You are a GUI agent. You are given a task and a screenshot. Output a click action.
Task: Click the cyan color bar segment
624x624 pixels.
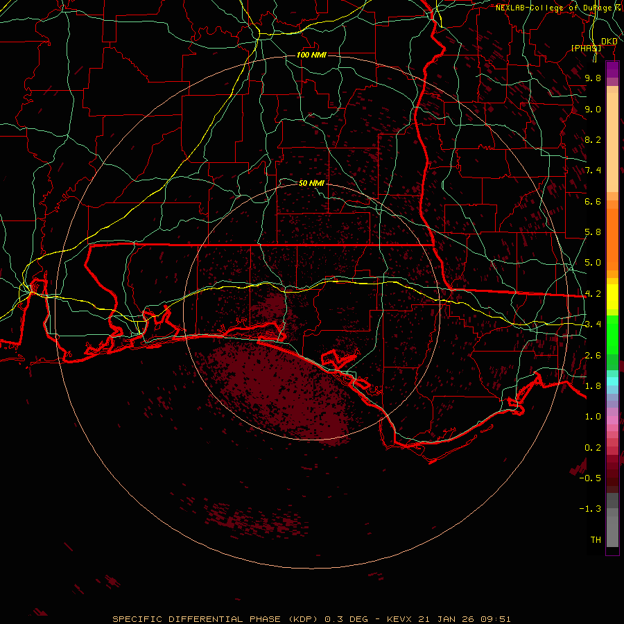[612, 381]
